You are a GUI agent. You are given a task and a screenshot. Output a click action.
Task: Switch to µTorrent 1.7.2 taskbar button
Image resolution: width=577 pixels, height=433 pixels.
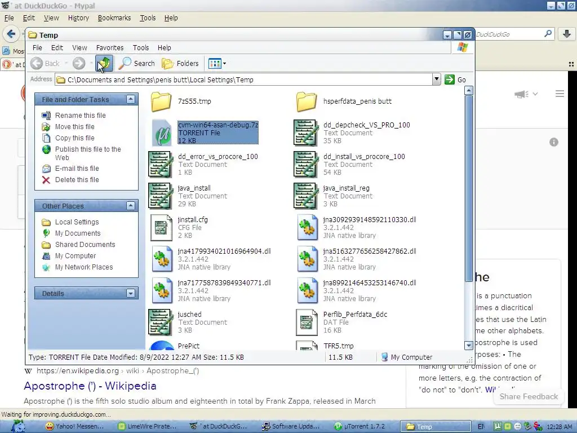[361, 426]
